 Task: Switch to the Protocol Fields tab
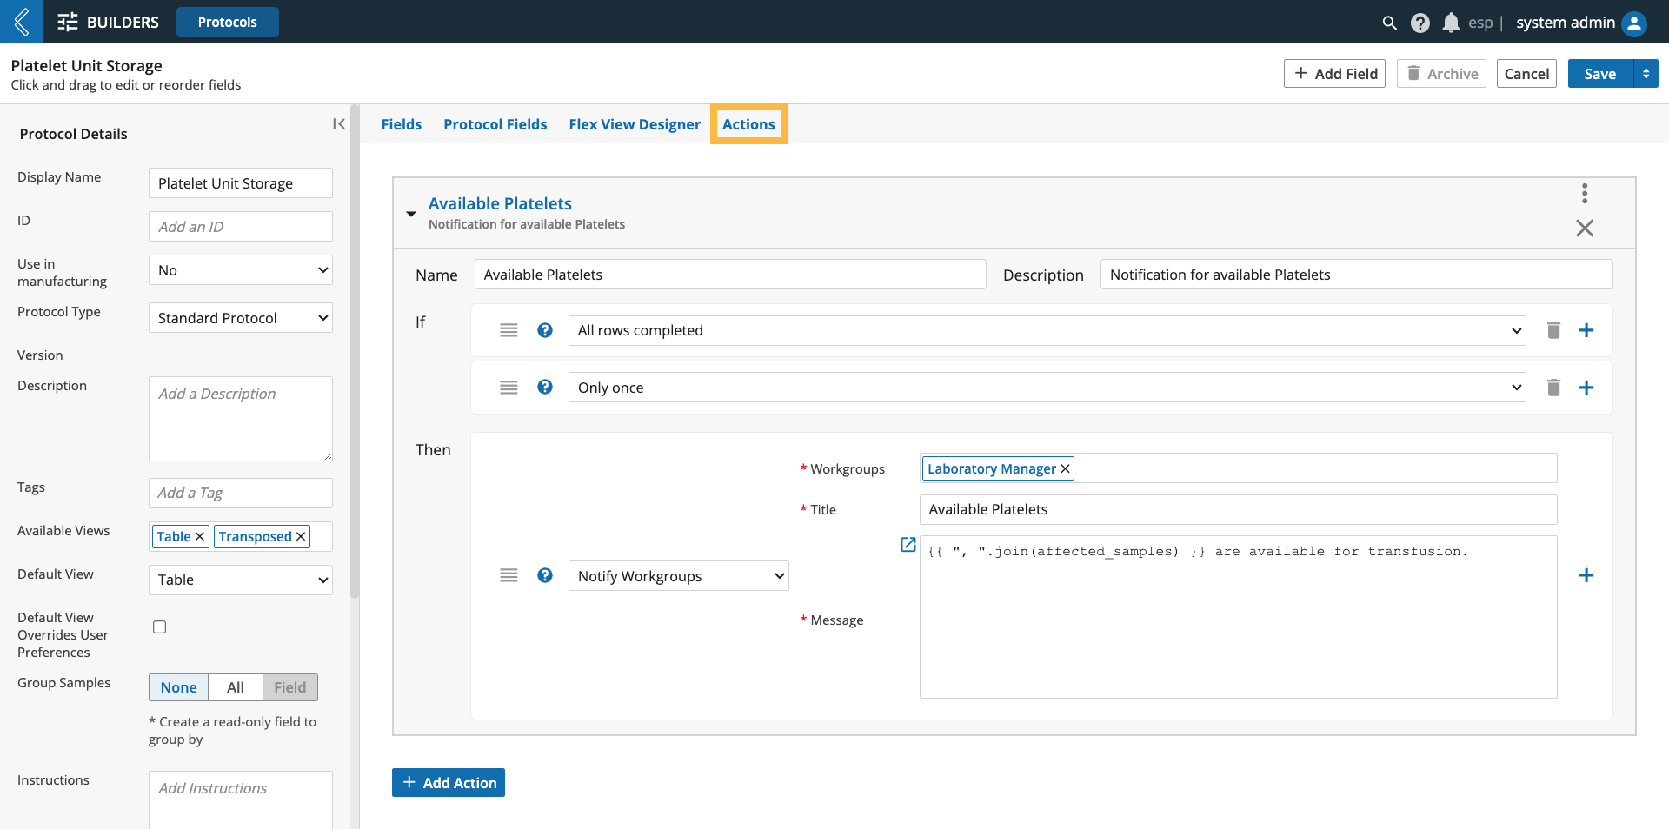[495, 124]
